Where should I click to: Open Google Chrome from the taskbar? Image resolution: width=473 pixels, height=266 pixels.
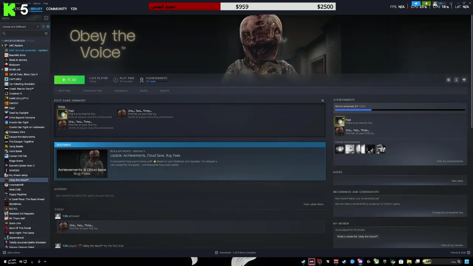(393, 262)
